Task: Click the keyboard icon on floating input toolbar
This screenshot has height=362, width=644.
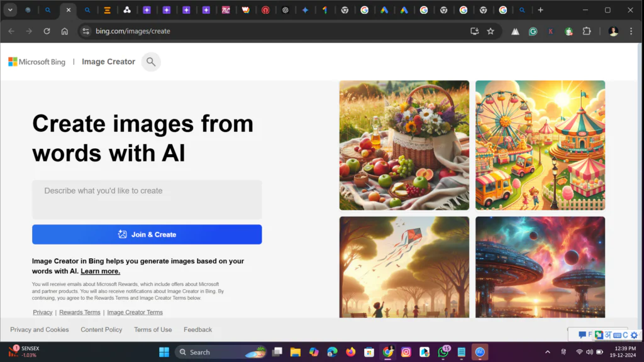Action: pos(617,336)
